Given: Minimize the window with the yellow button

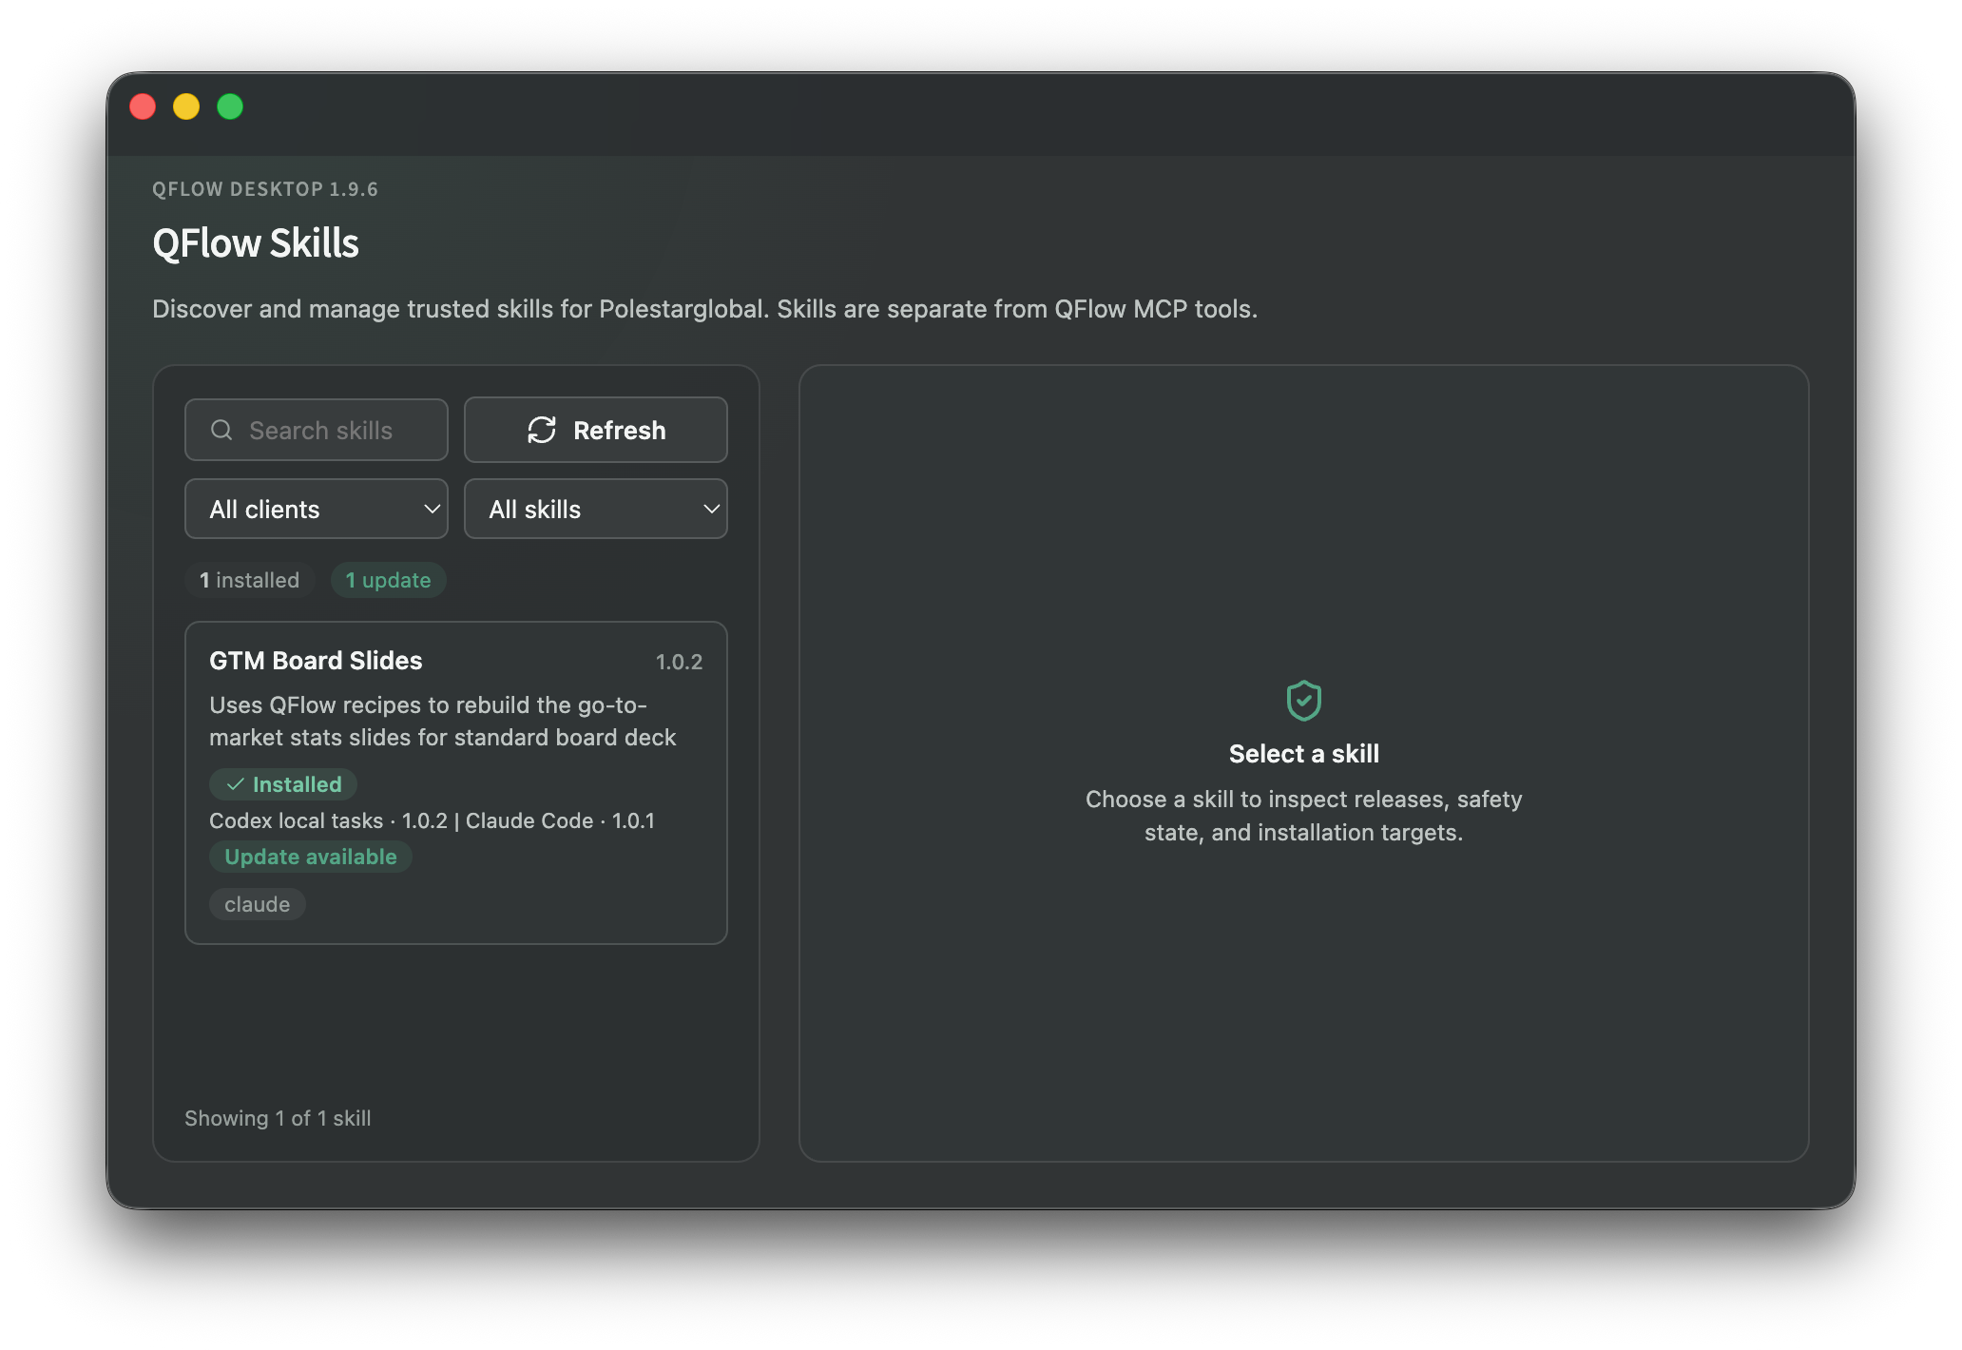Looking at the screenshot, I should [x=186, y=106].
